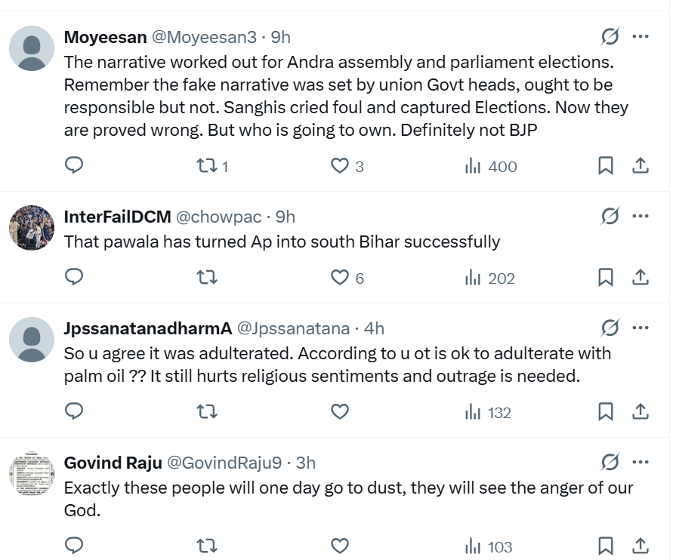
Task: Share Moyeesan's tweet
Action: [641, 165]
